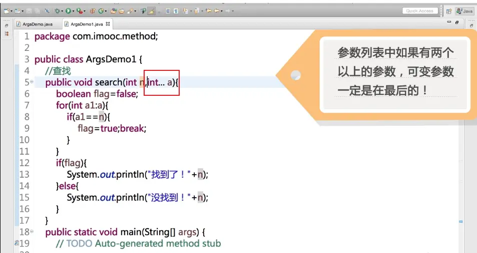The width and height of the screenshot is (477, 253).
Task: Switch to the Java perspective
Action: [464, 11]
